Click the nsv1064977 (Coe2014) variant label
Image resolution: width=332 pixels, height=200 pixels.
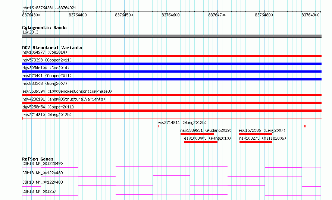click(45, 52)
